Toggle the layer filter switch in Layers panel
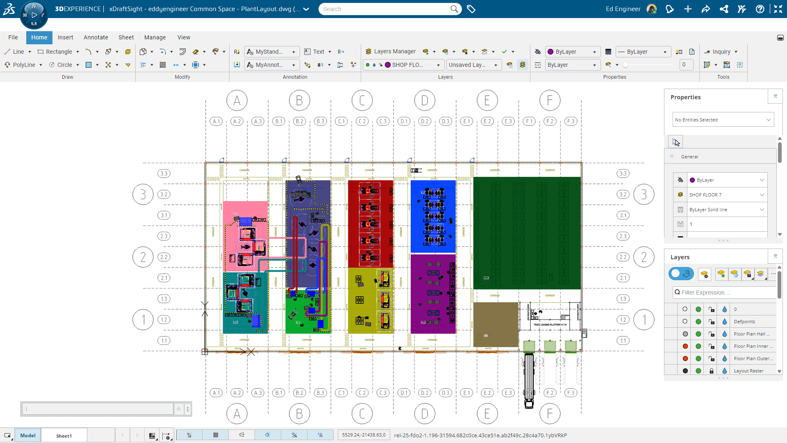Image resolution: width=787 pixels, height=443 pixels. click(681, 274)
